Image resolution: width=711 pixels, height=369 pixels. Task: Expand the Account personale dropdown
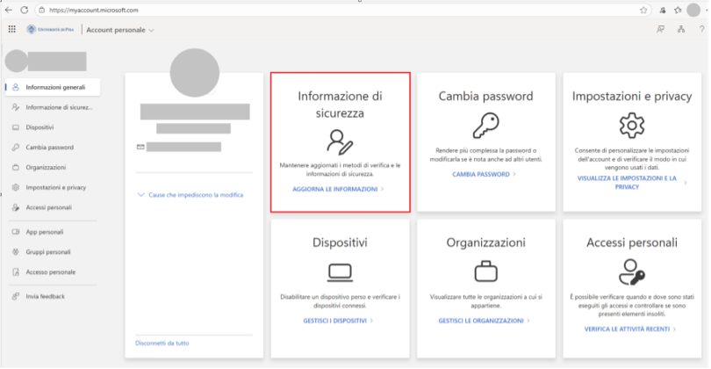click(120, 30)
